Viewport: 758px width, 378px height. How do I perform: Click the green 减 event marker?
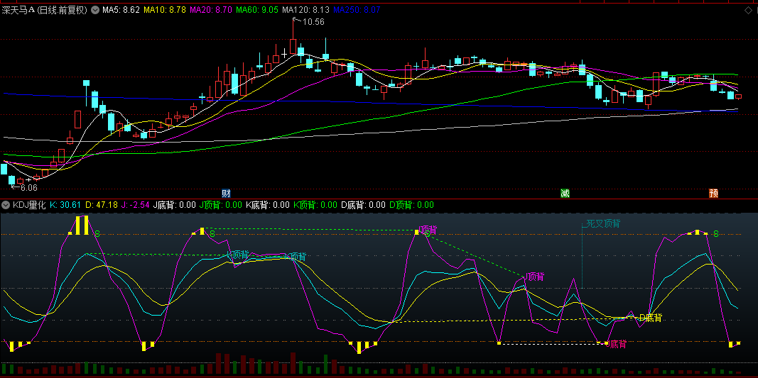tap(565, 193)
